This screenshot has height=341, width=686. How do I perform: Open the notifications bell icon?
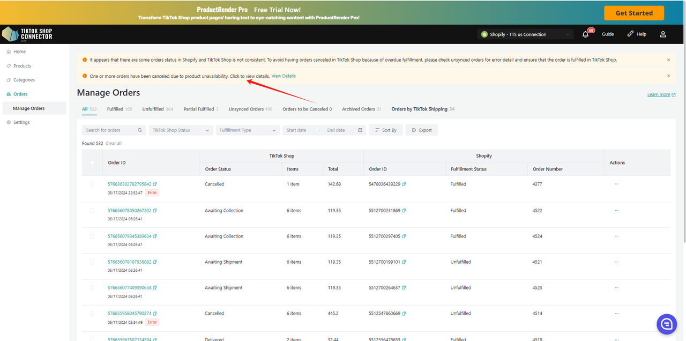(x=586, y=34)
